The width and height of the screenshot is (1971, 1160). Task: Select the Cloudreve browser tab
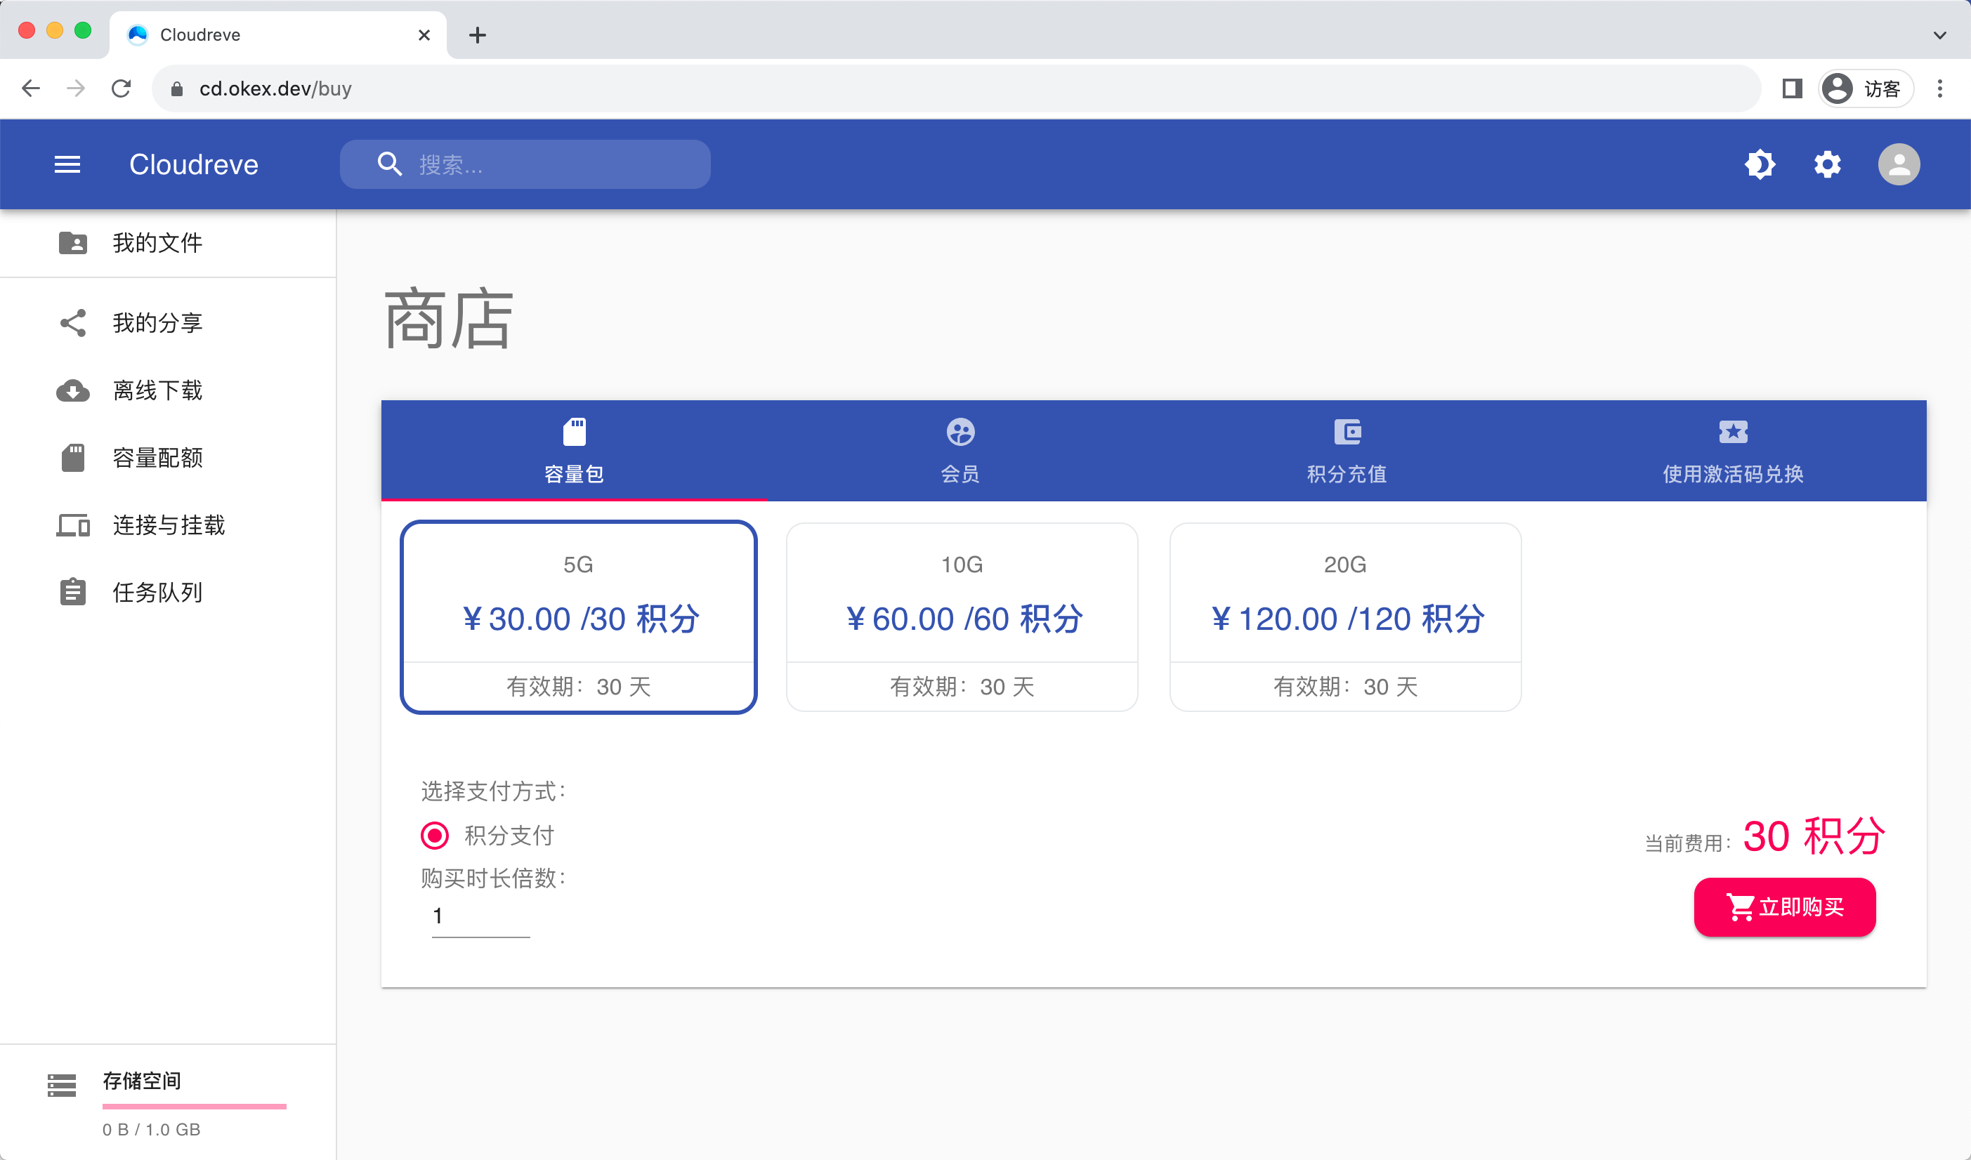point(277,35)
